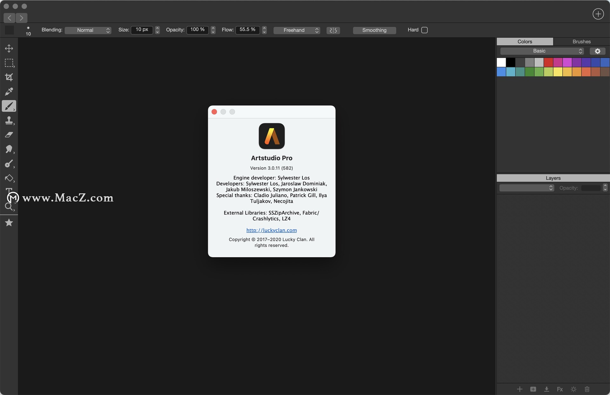Select the Dodge/Burn brush tool
This screenshot has width=610, height=395.
point(9,164)
